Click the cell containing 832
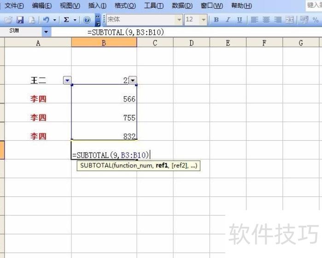The image size is (322, 258). point(104,132)
